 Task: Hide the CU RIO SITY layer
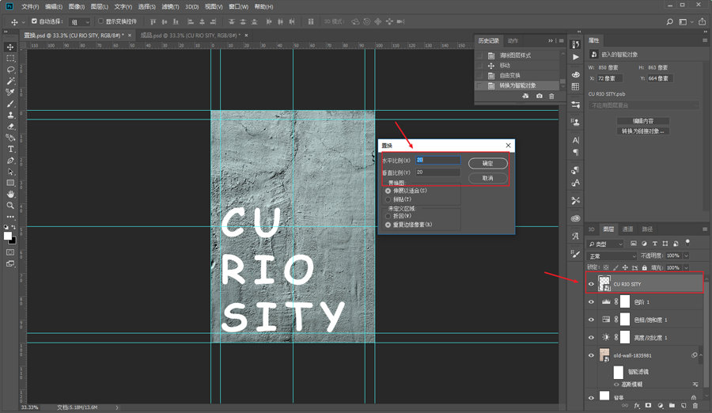point(591,284)
